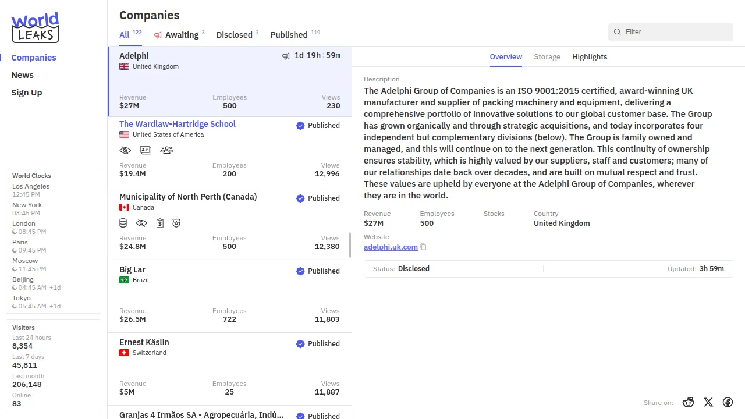The image size is (745, 419).
Task: Click the database icon under Municipality of North Perth
Action: pos(123,223)
